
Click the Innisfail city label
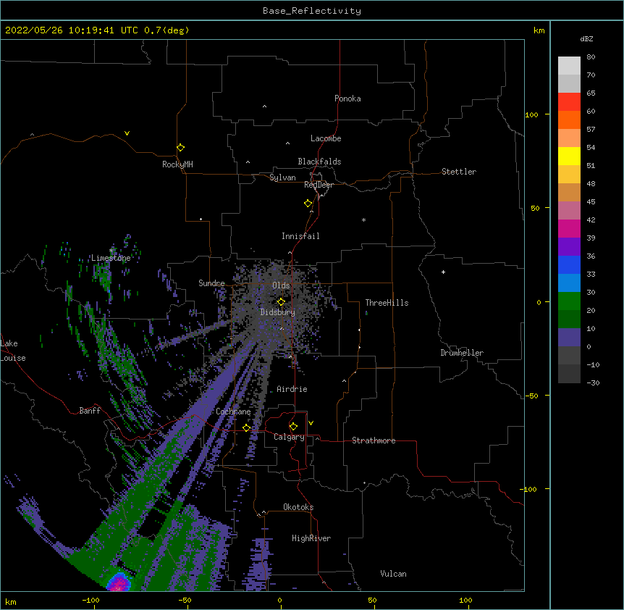[x=300, y=236]
